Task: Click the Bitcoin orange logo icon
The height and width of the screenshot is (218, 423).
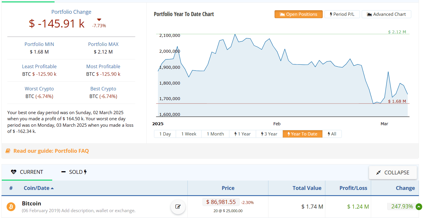Action: [11, 207]
